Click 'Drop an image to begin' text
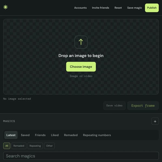The image size is (162, 162). [x=81, y=56]
